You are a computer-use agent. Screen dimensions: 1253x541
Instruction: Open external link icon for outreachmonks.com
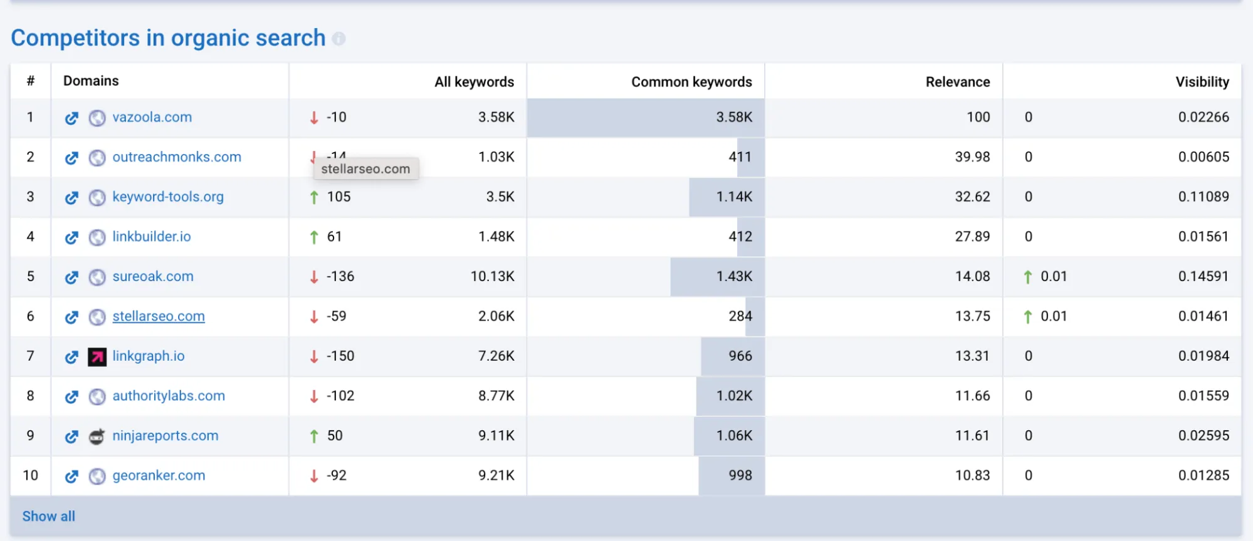pos(71,158)
